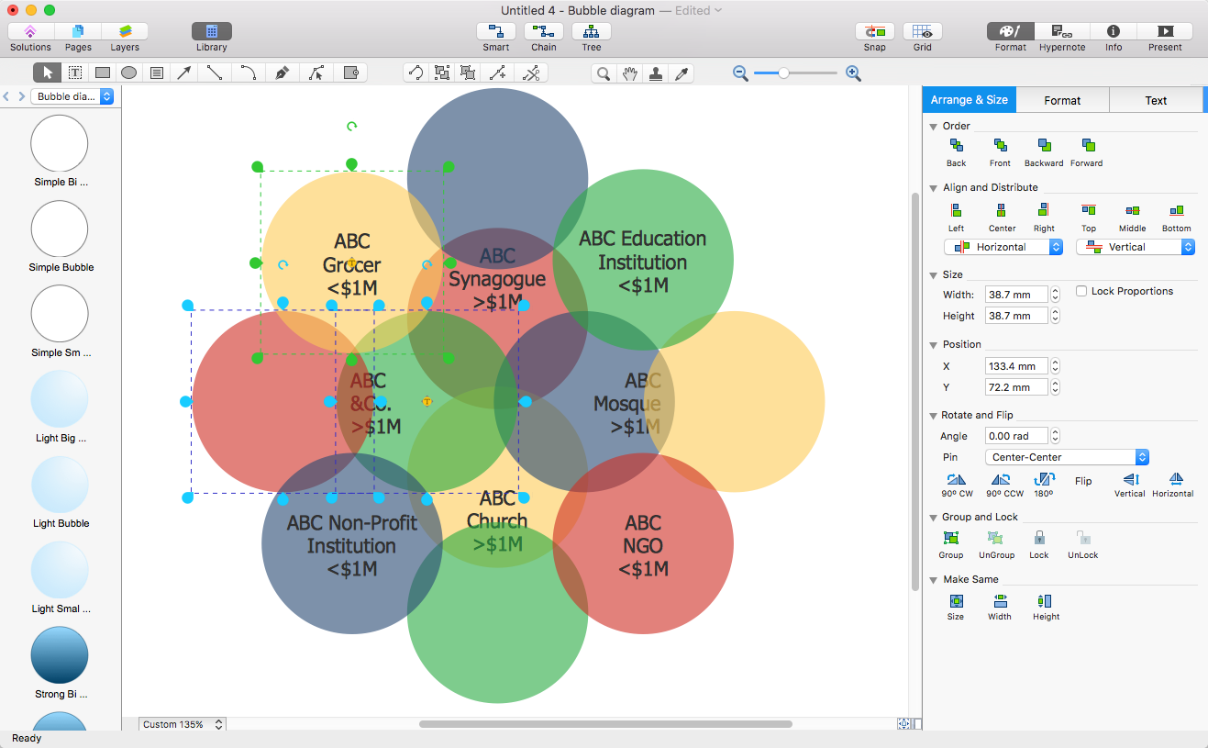Click Make Same Size icon

tap(956, 601)
